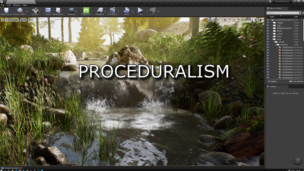Open Source Control dropdown arrow

(x=27, y=11)
